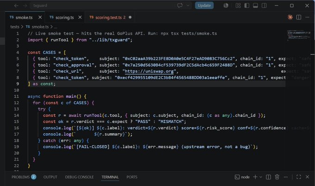Split the editor to the right
Screen dimensions: 315x186
pyautogui.click(x=299, y=17)
